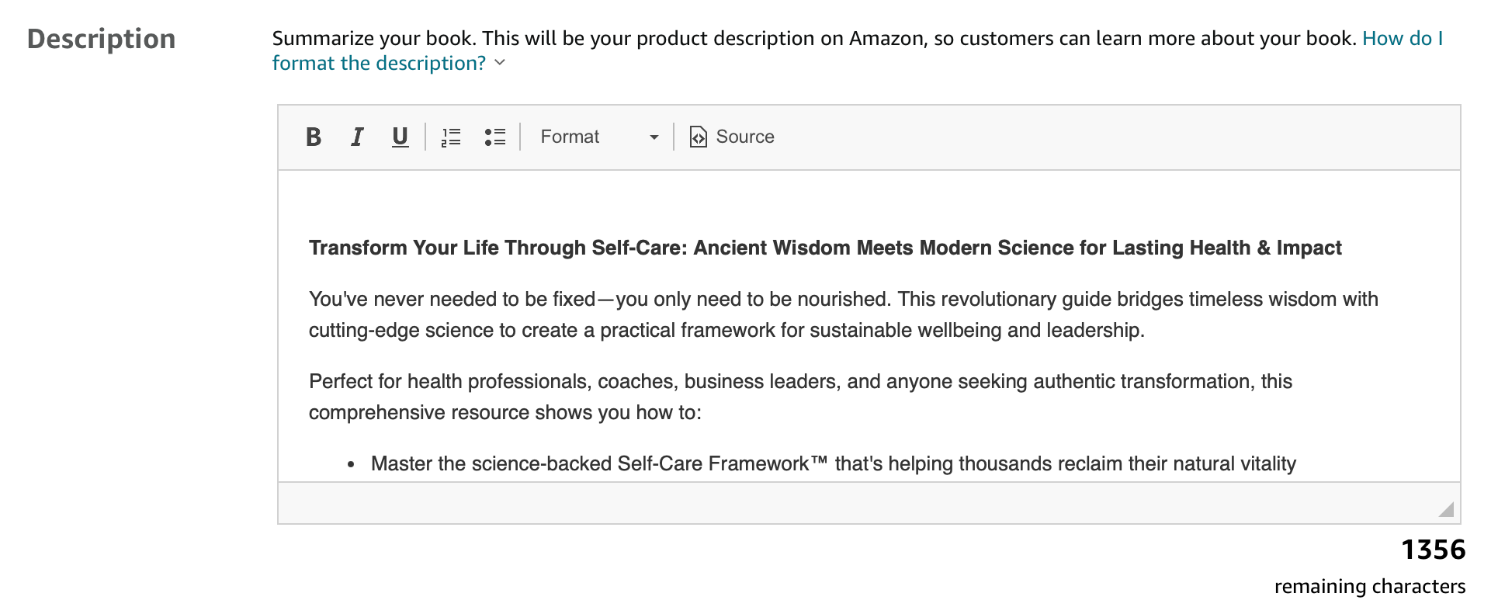1498x614 pixels.
Task: Click the editor's bottom status bar
Action: [x=854, y=503]
